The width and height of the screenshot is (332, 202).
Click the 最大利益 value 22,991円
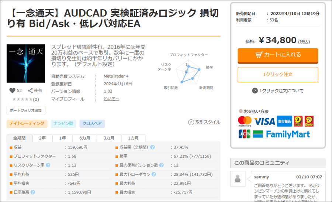pos(182,183)
